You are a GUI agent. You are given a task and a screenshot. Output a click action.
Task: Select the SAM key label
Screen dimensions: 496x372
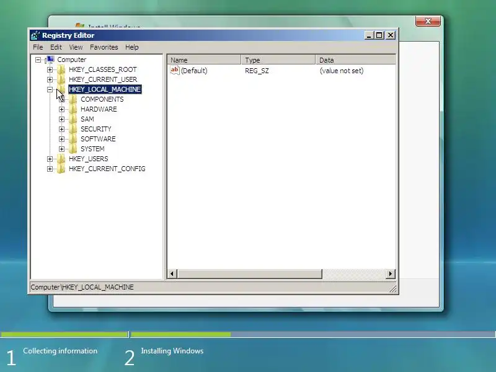click(x=87, y=119)
